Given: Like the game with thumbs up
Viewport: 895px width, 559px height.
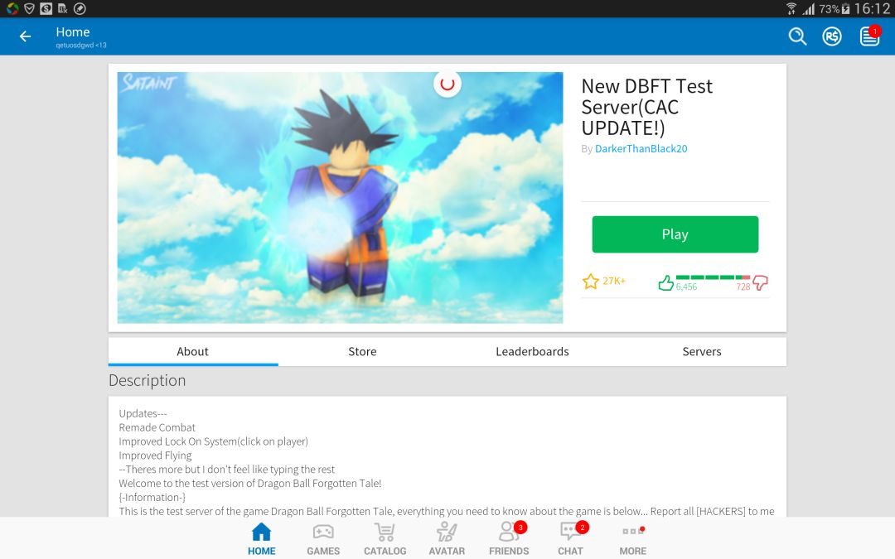Looking at the screenshot, I should 665,282.
